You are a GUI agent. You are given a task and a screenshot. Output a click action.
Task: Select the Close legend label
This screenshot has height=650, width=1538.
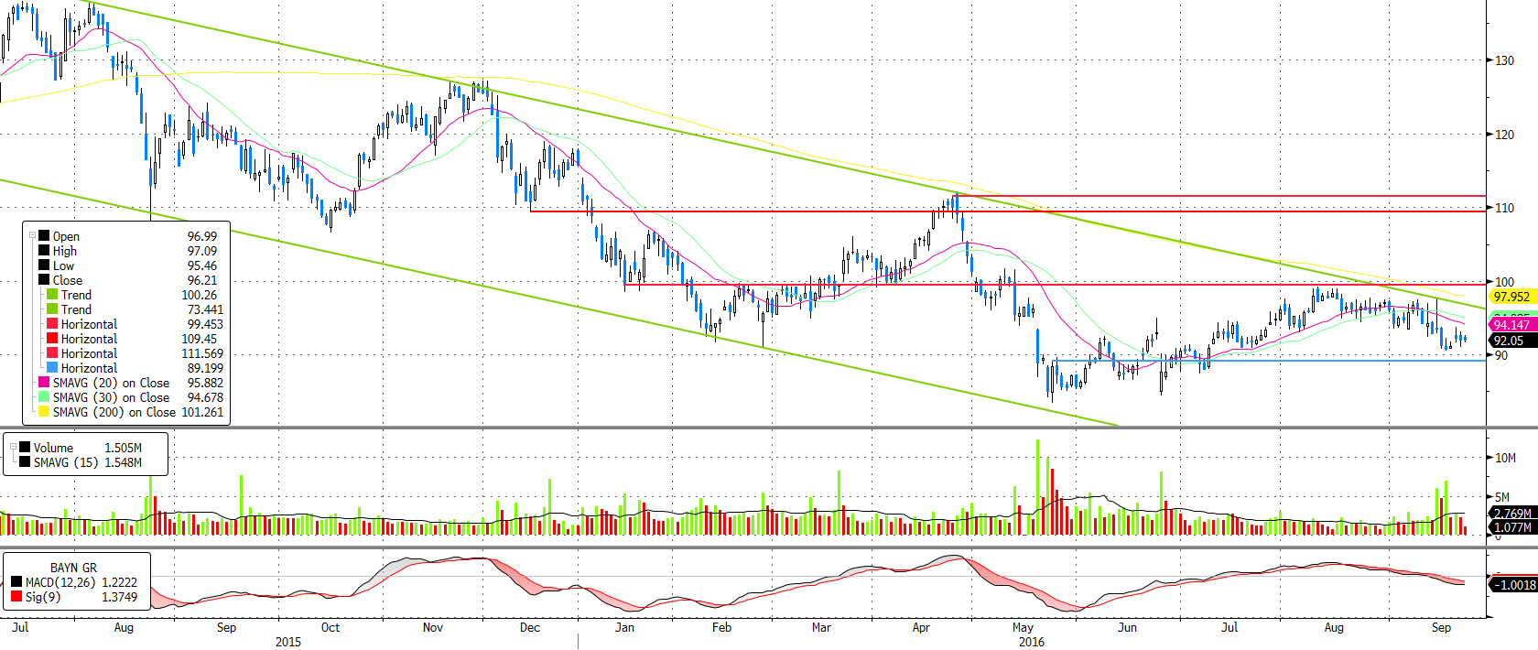[68, 280]
